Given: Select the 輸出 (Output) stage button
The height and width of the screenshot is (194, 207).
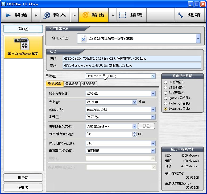Looking at the screenshot, I should click(x=93, y=15).
